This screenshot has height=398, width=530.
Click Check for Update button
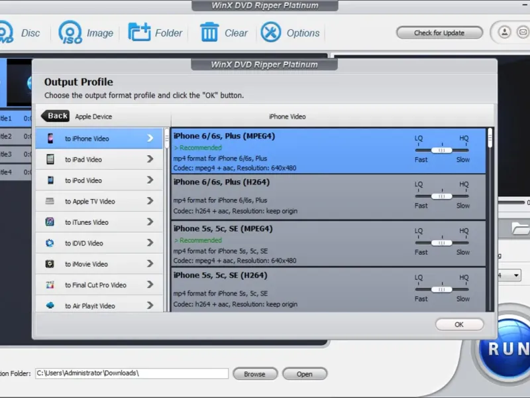point(439,33)
